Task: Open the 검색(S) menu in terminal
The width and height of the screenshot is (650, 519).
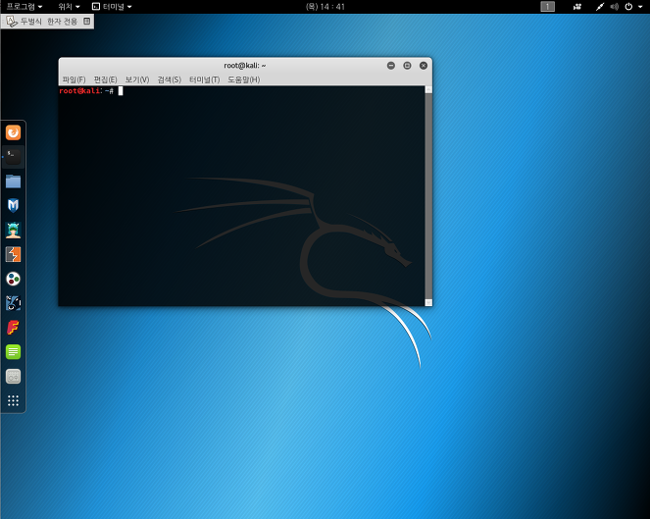Action: click(170, 79)
